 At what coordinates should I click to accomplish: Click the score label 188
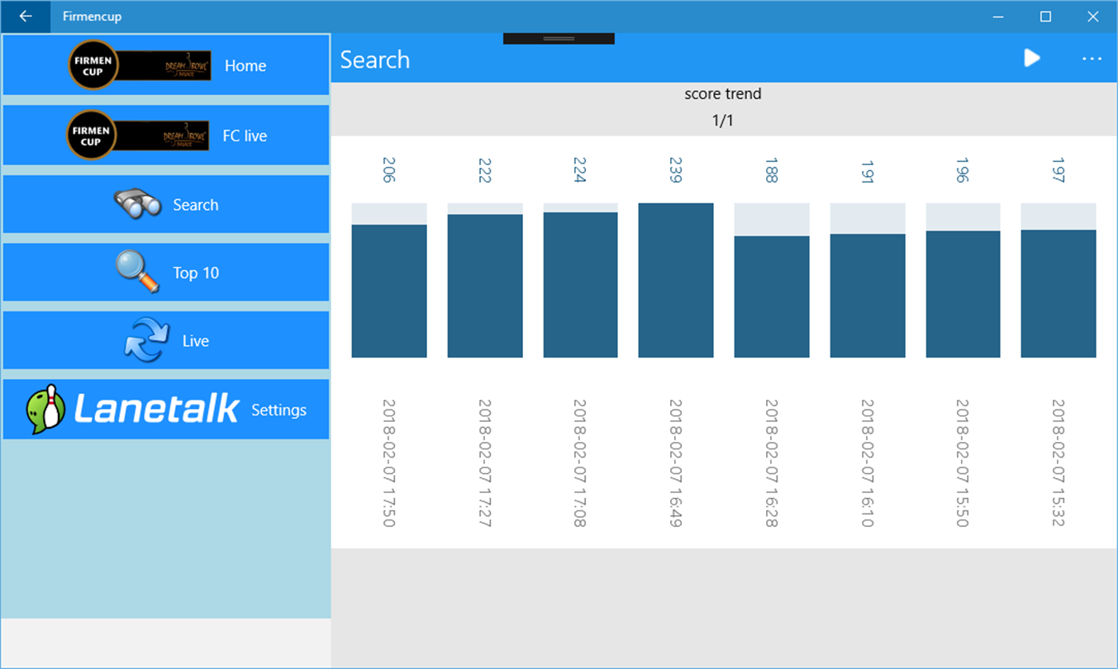(772, 169)
